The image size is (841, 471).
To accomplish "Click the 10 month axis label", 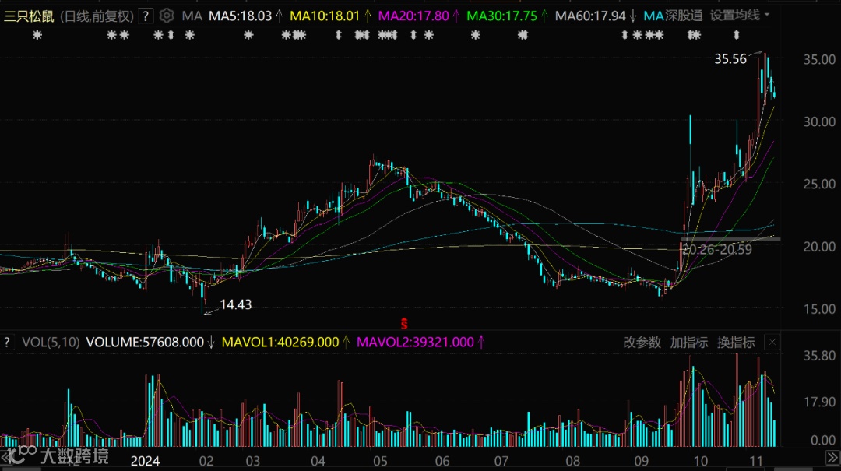I will coord(701,461).
